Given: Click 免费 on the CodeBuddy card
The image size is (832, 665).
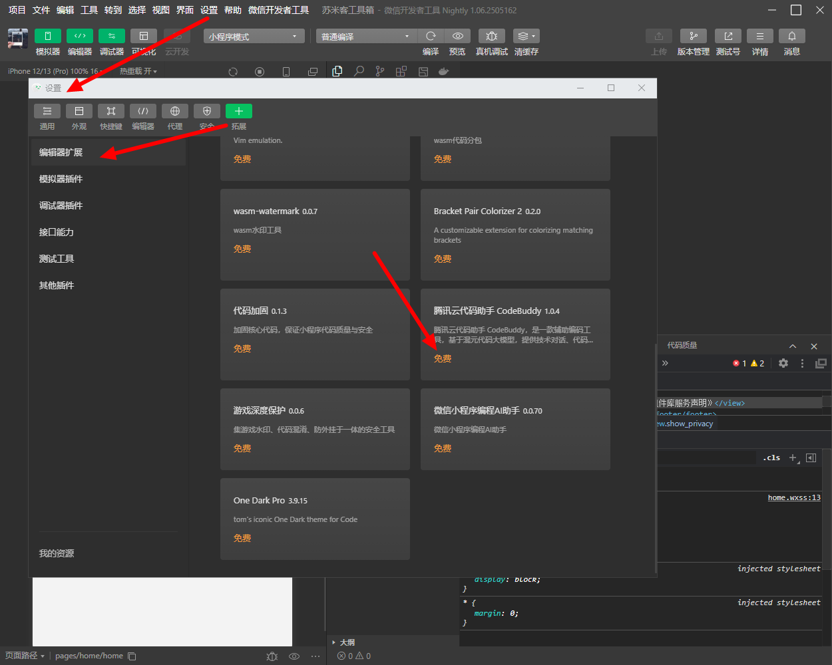Looking at the screenshot, I should (x=443, y=358).
